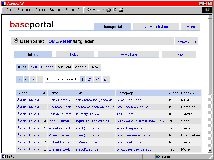Select the Inhalt tab

pyautogui.click(x=33, y=54)
